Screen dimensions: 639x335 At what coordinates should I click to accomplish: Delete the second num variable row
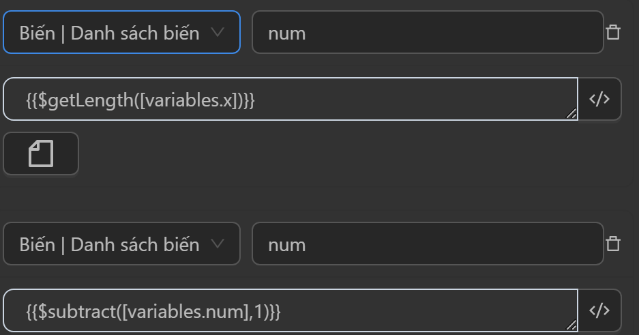[613, 244]
